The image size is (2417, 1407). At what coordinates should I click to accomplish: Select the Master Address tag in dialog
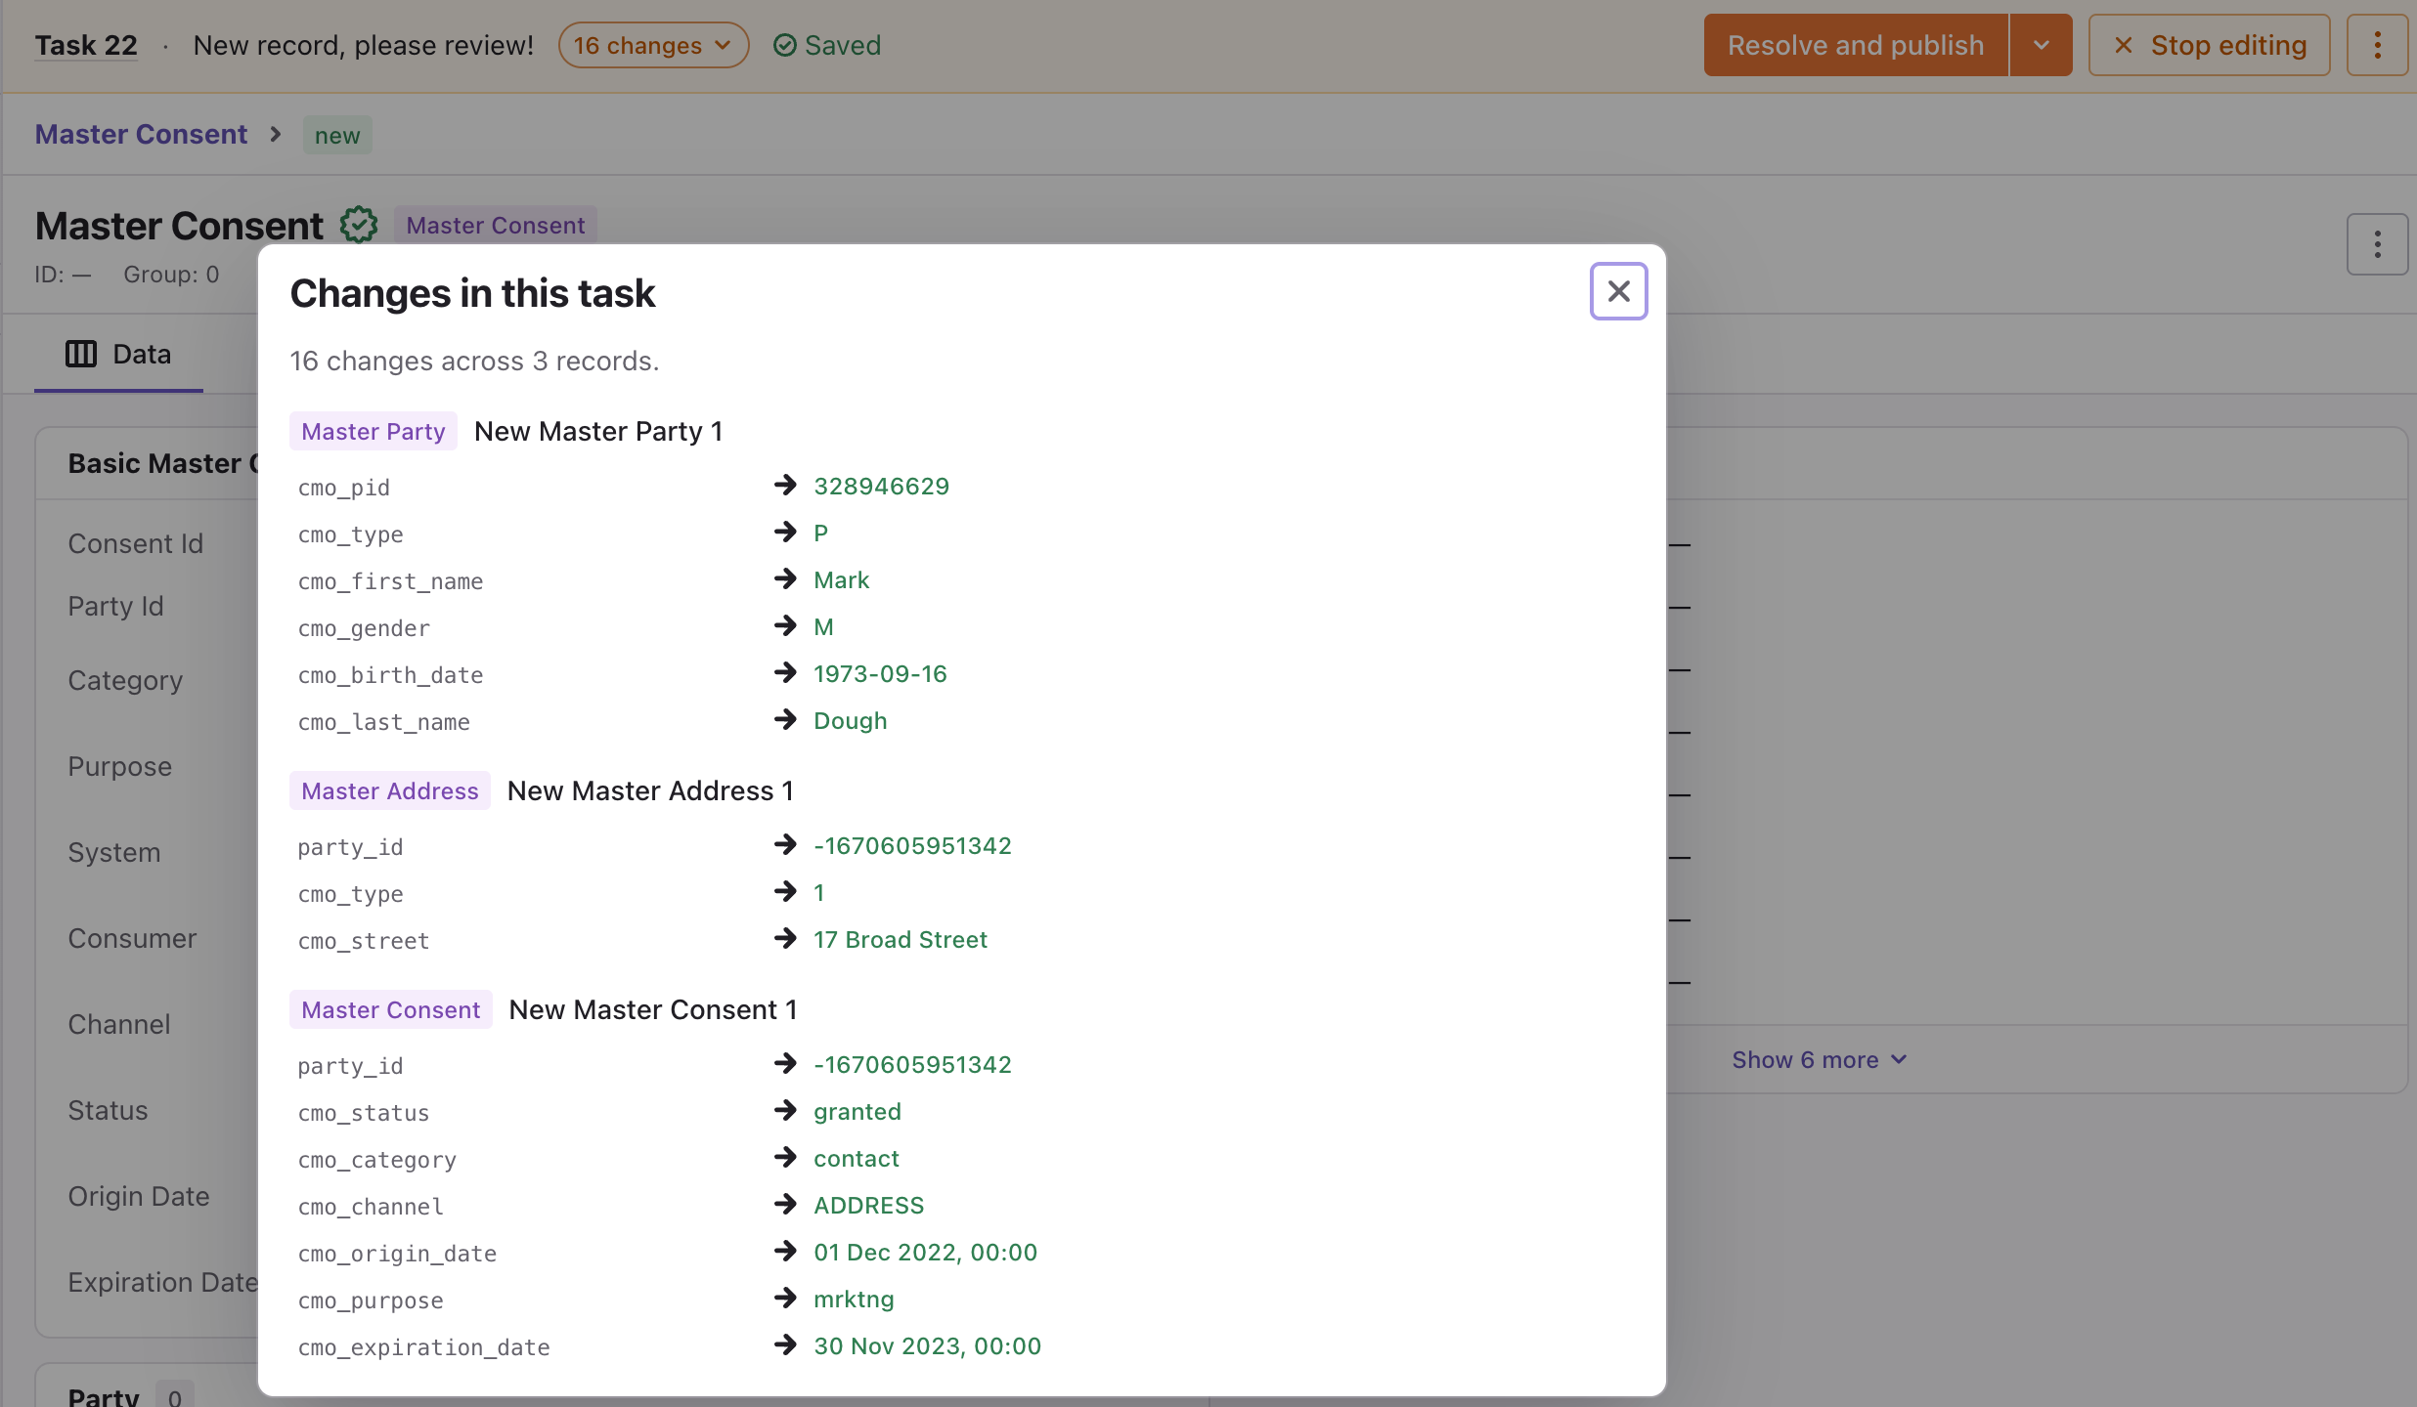[x=389, y=790]
